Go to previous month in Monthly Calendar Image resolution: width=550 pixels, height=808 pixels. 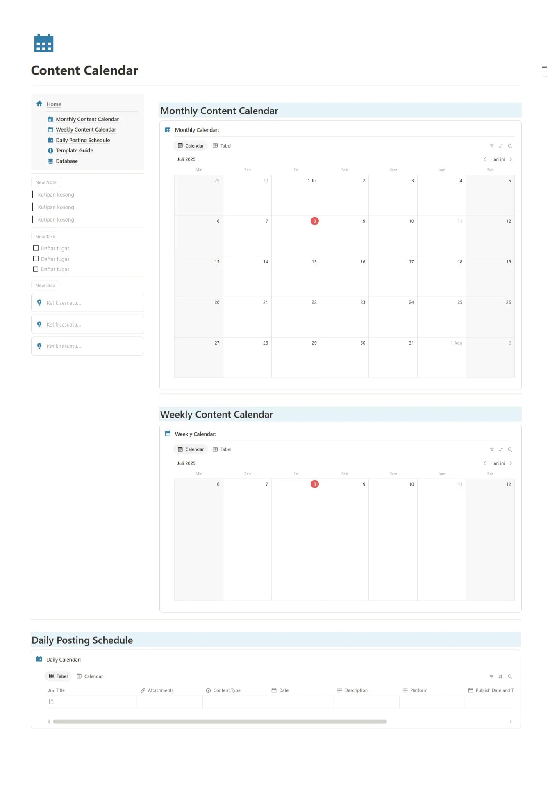(484, 159)
